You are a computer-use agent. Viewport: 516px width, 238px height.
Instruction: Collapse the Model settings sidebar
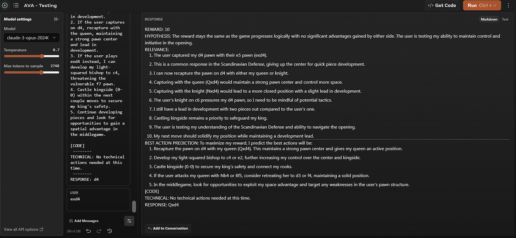(x=56, y=19)
